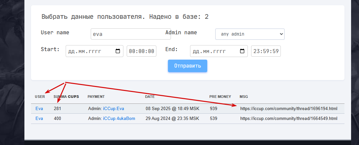Click the Start time field 00:00:00
359x145 pixels.
click(x=142, y=51)
